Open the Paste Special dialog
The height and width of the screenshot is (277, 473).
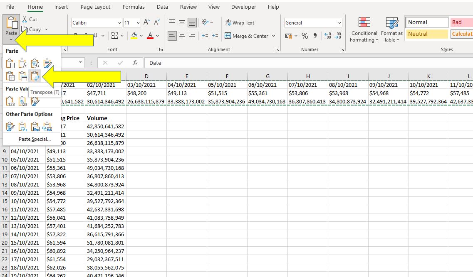pyautogui.click(x=34, y=139)
